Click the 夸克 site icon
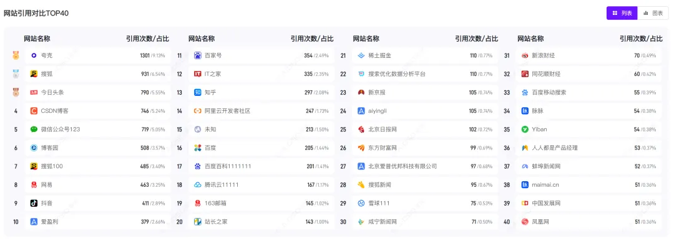This screenshot has height=241, width=674. tap(34, 55)
